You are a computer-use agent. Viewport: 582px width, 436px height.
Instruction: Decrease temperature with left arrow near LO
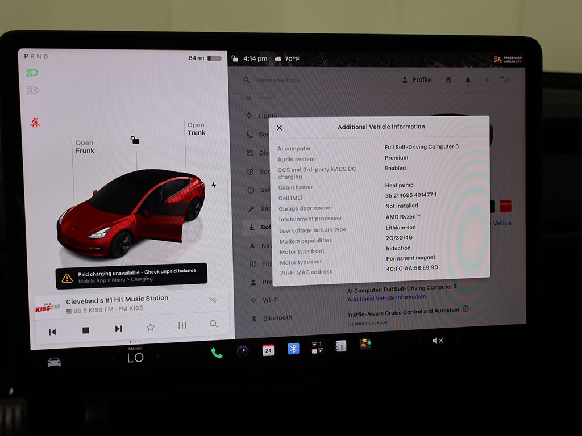tap(114, 358)
